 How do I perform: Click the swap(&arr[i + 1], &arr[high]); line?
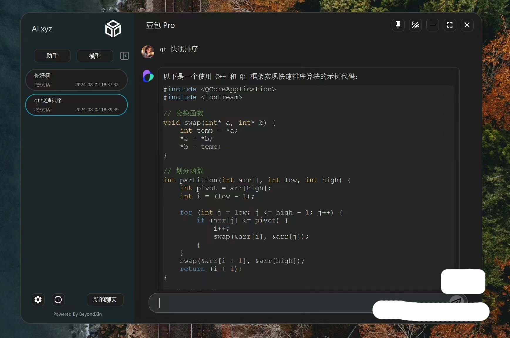coord(242,261)
